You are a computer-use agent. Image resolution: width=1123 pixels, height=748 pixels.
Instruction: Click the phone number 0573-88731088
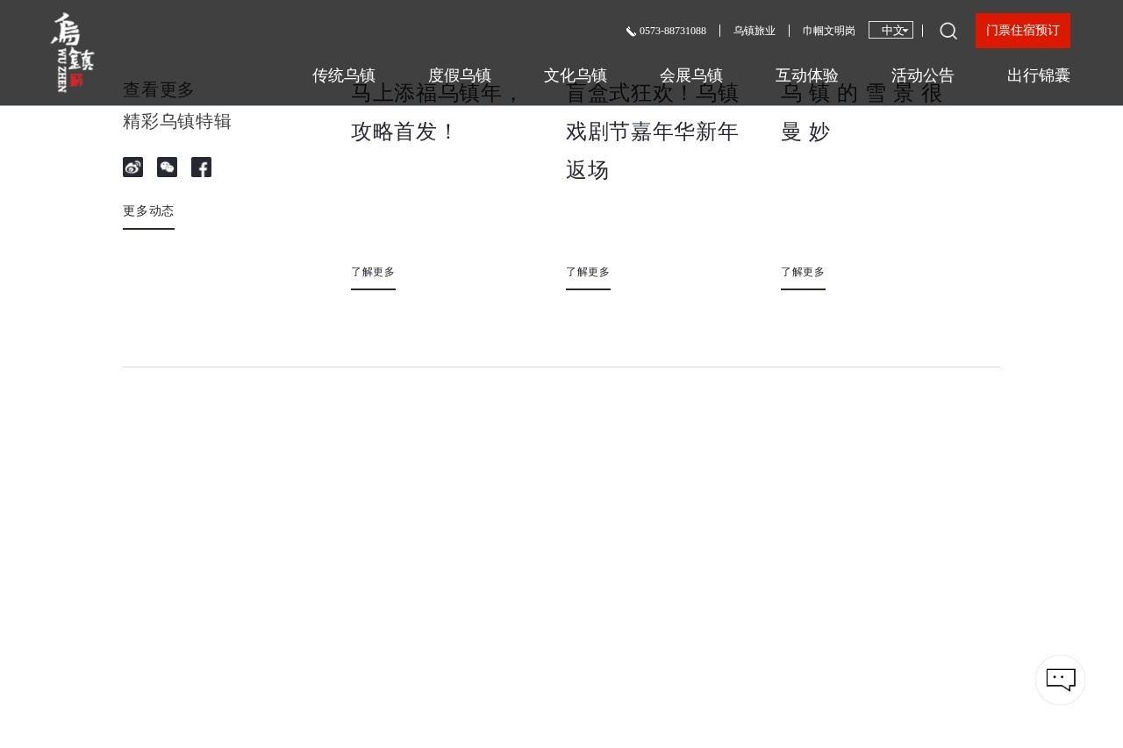coord(673,31)
